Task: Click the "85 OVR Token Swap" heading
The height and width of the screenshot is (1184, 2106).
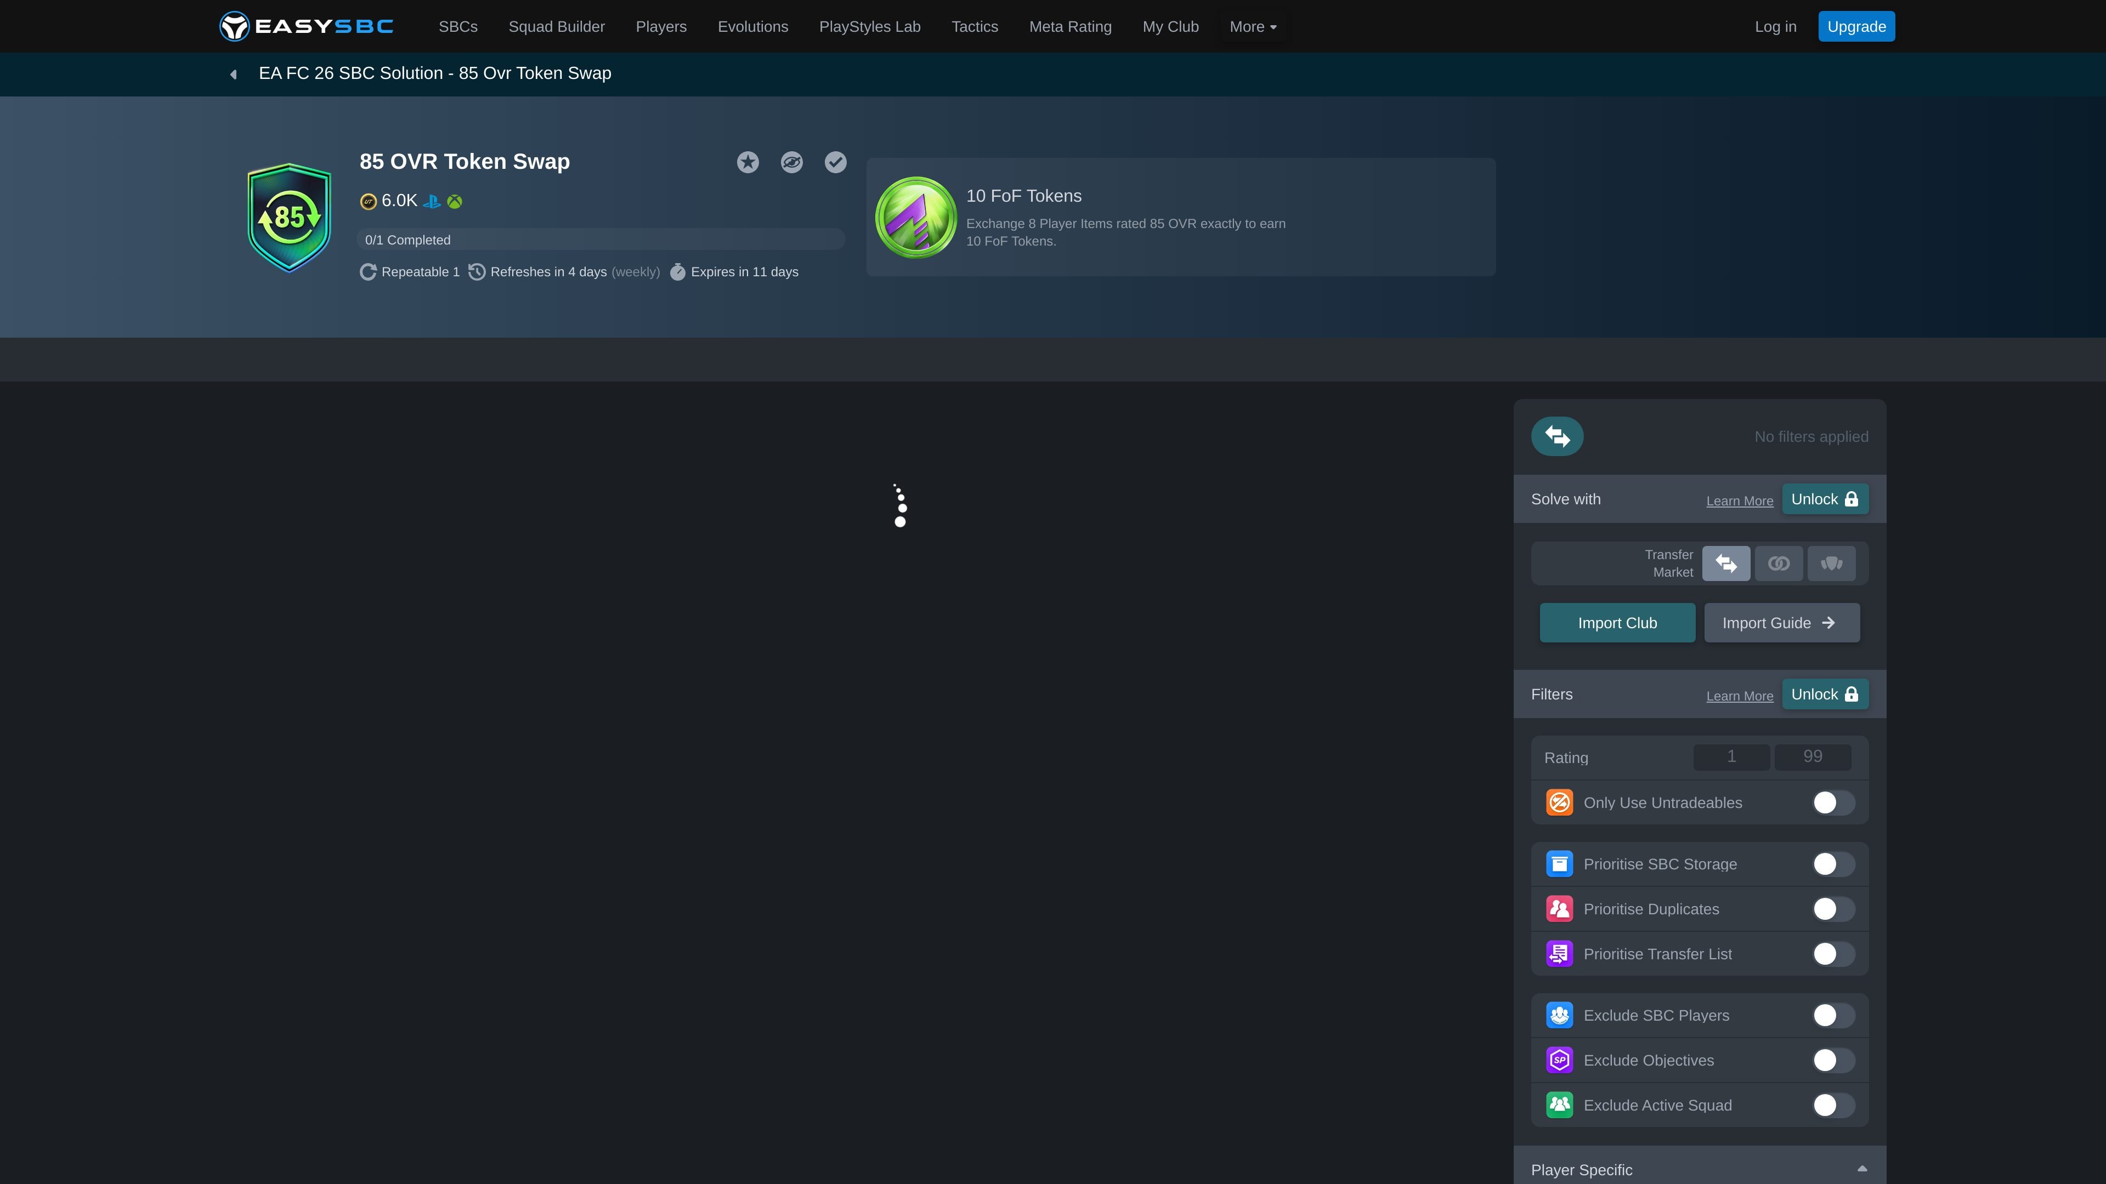Action: point(465,162)
